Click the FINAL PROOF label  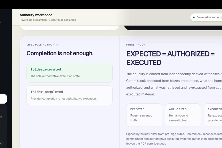point(136,45)
